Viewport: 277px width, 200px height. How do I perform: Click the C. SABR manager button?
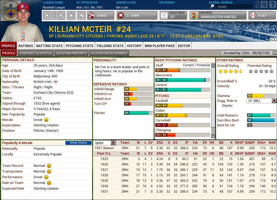137,15
